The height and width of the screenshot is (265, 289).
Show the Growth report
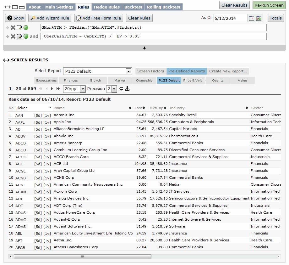point(95,80)
